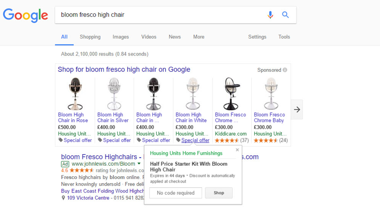Open the johnlewis.com ad URL dropdown arrow
This screenshot has height=208, width=380.
point(139,164)
